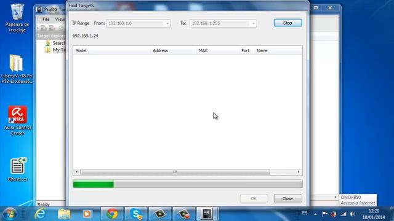Click the Avira tray icon
394x221 pixels.
click(x=334, y=214)
